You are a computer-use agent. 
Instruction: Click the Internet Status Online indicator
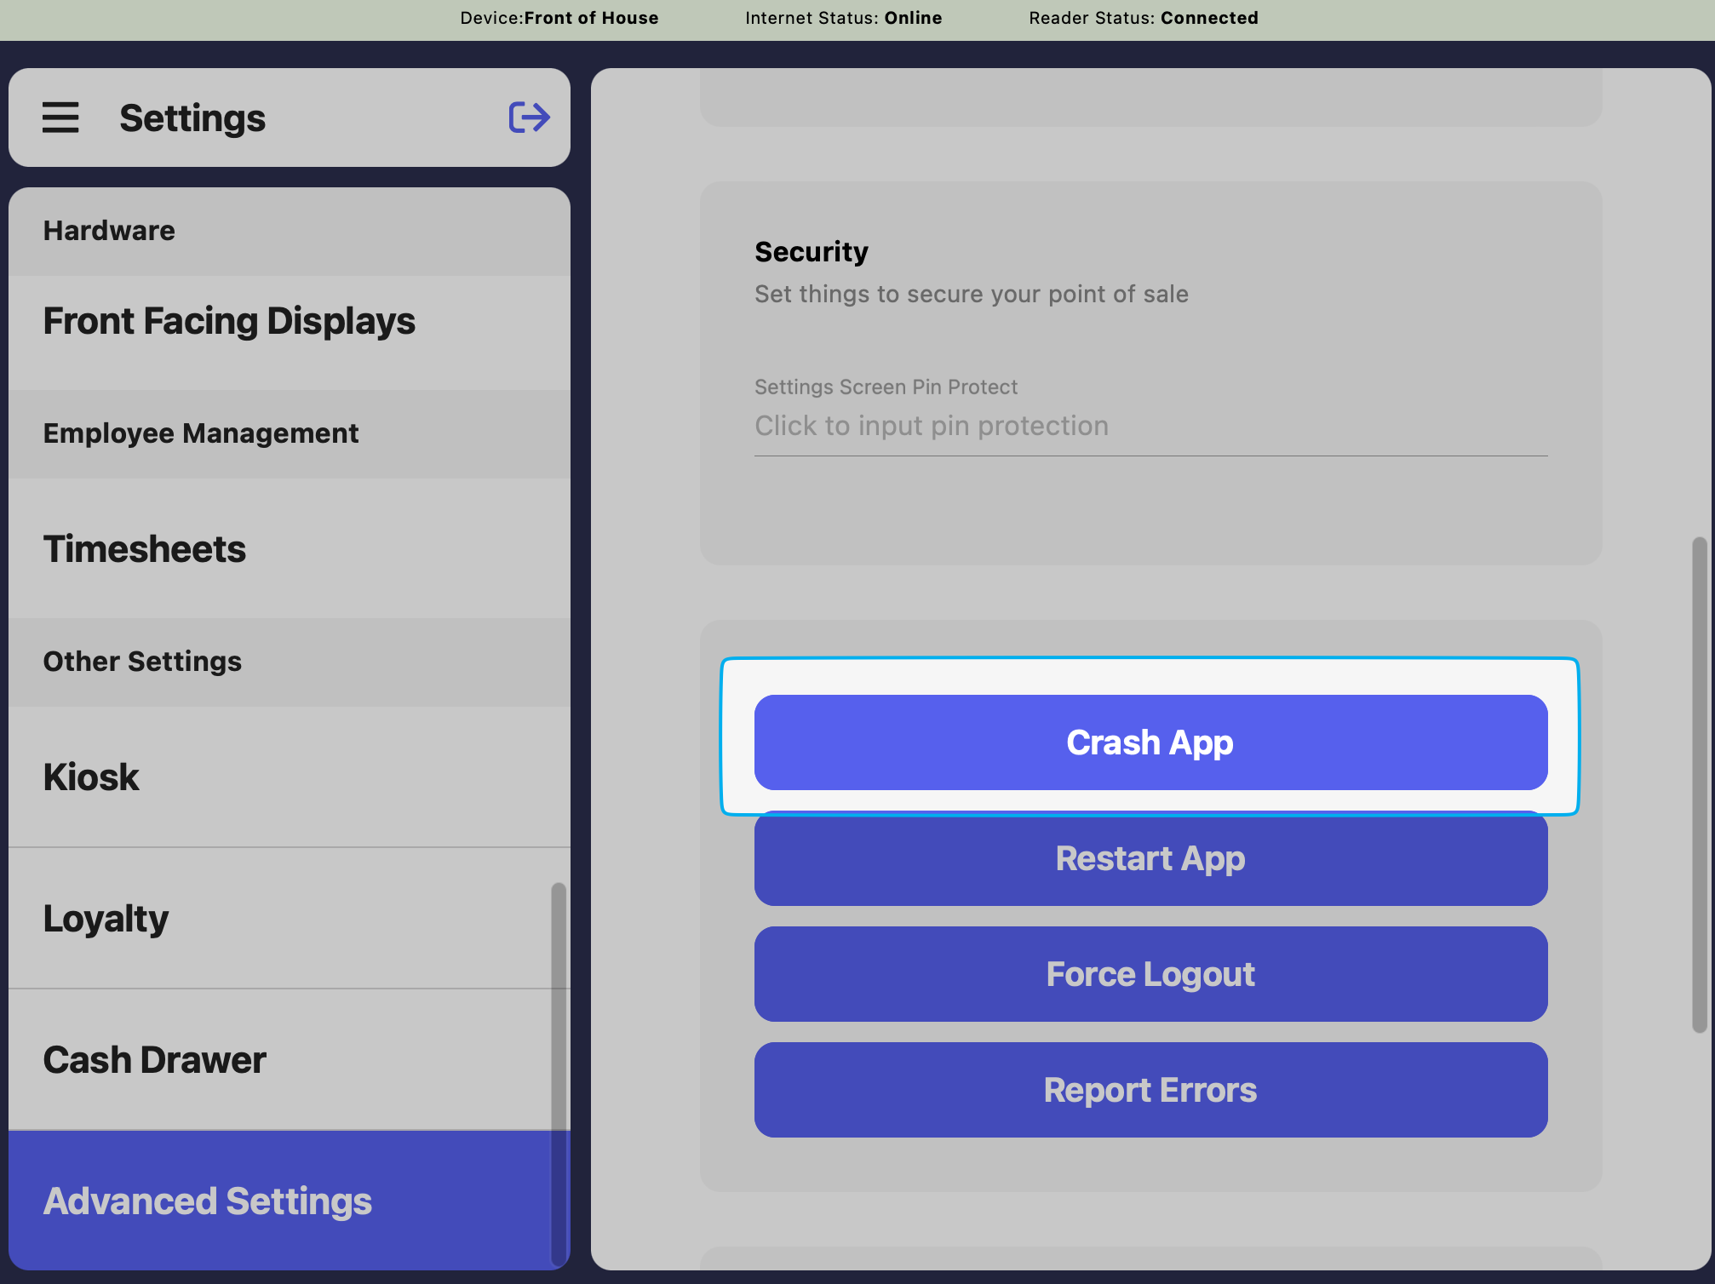click(x=843, y=18)
